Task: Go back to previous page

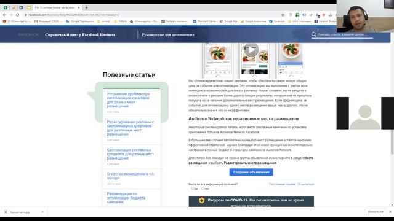Action: 4,15
